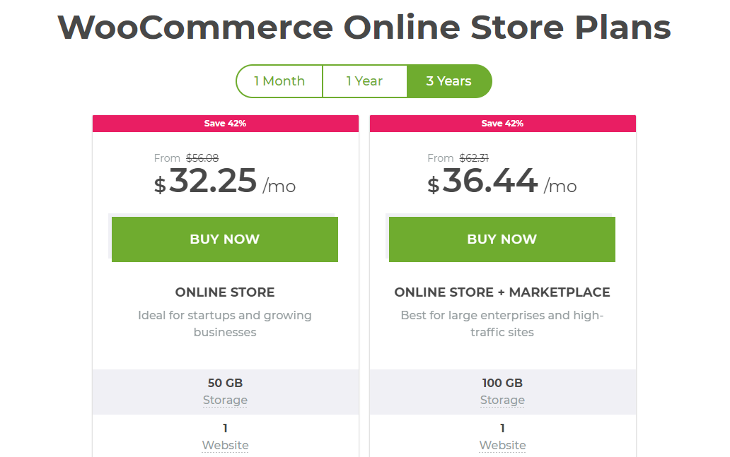Click the crossed-out $56.08 original price
Viewport: 730px width, 457px height.
[202, 158]
